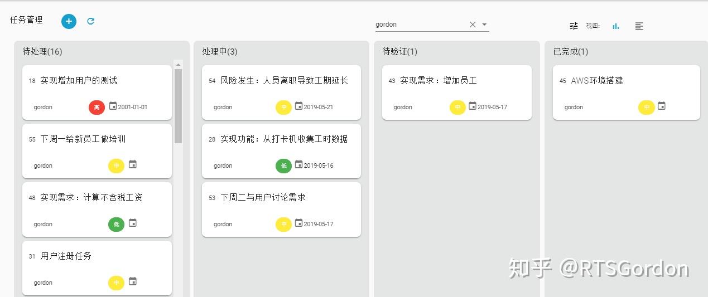Click yellow priority badge on task 43
The height and width of the screenshot is (297, 708).
click(457, 107)
